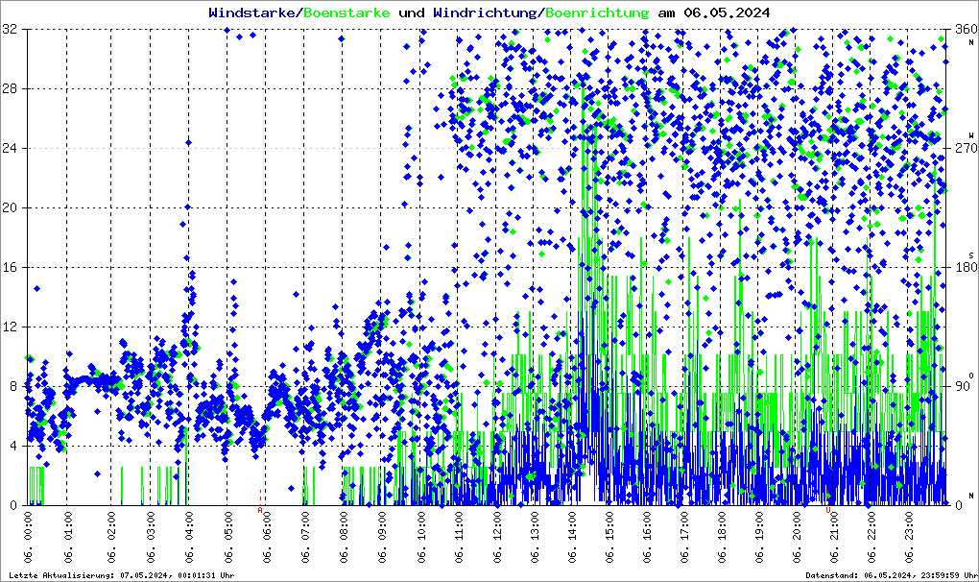Pick time label "06. 22:00"
The width and height of the screenshot is (979, 582).
tap(871, 537)
